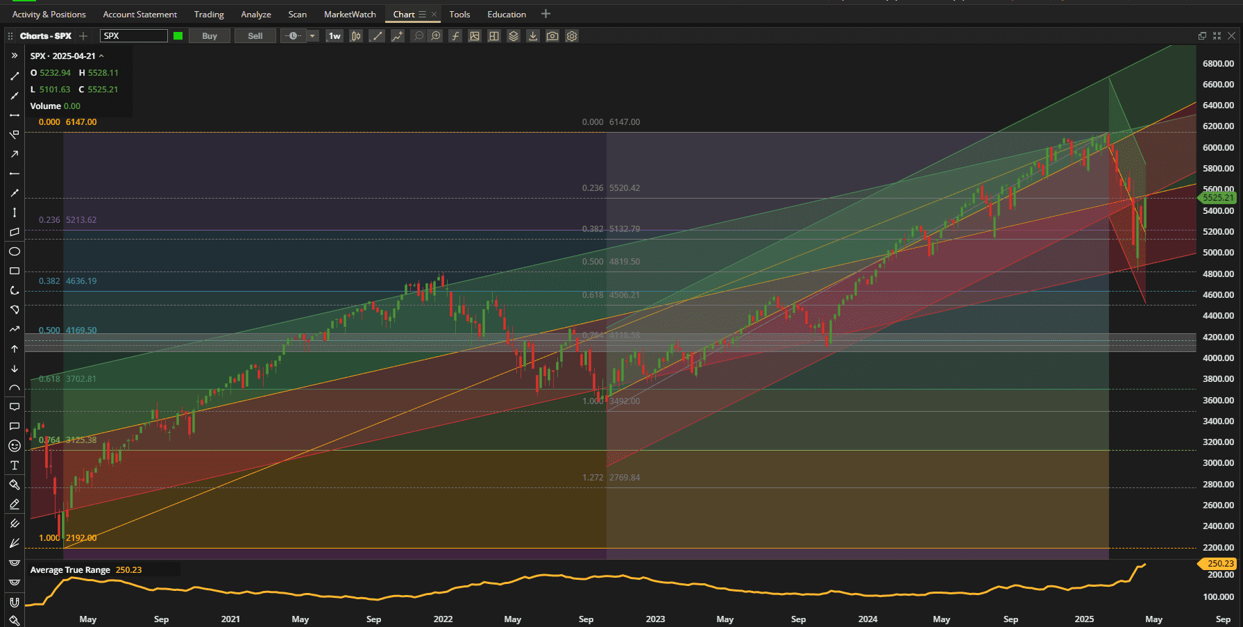Open drawing tools from the top toolbar
1243x627 pixels.
point(377,36)
